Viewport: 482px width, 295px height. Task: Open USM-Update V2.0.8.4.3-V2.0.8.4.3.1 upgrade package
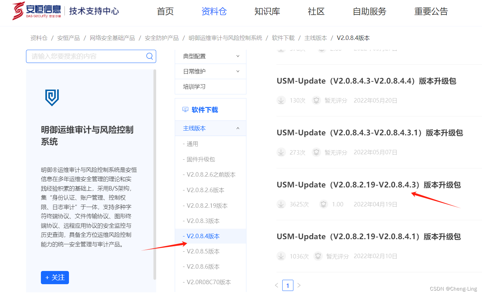(370, 133)
